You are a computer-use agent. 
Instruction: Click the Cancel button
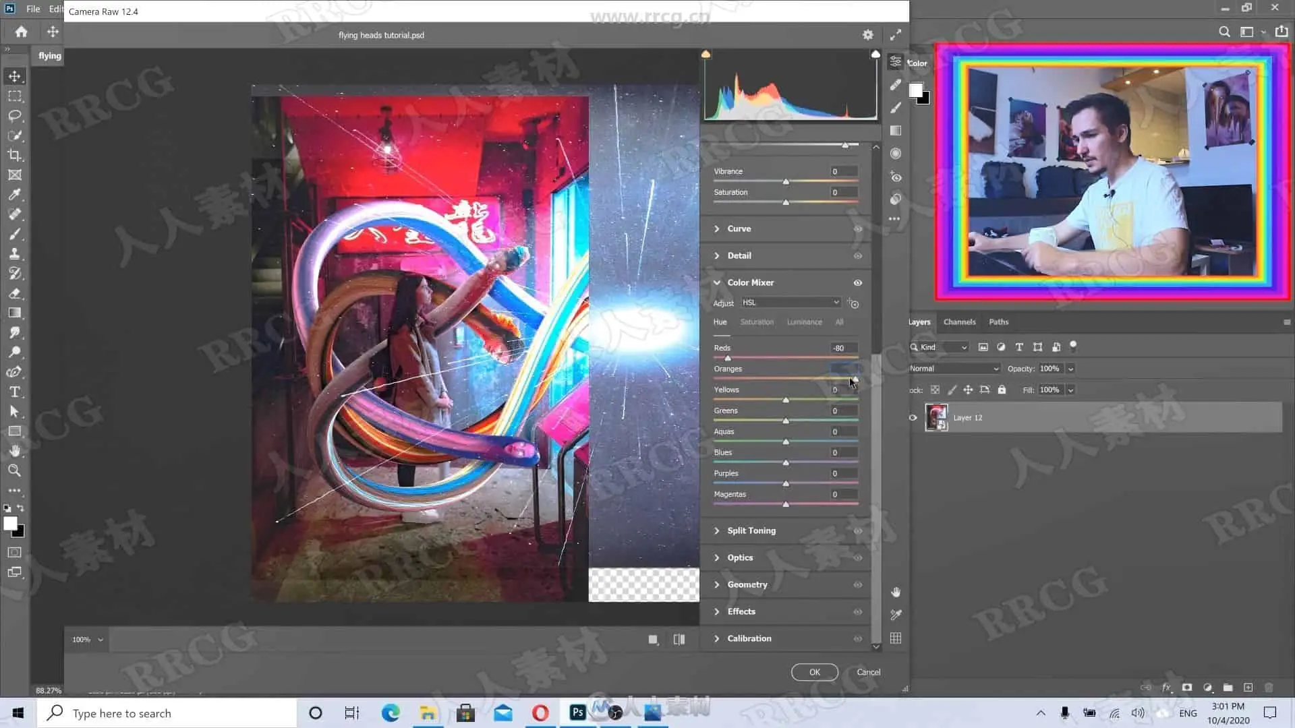coord(868,672)
